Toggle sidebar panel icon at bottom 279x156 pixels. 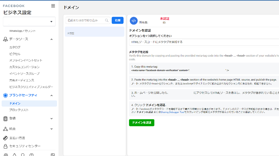point(53,155)
